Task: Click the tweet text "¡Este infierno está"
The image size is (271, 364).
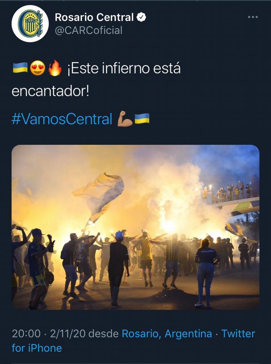Action: (x=124, y=68)
